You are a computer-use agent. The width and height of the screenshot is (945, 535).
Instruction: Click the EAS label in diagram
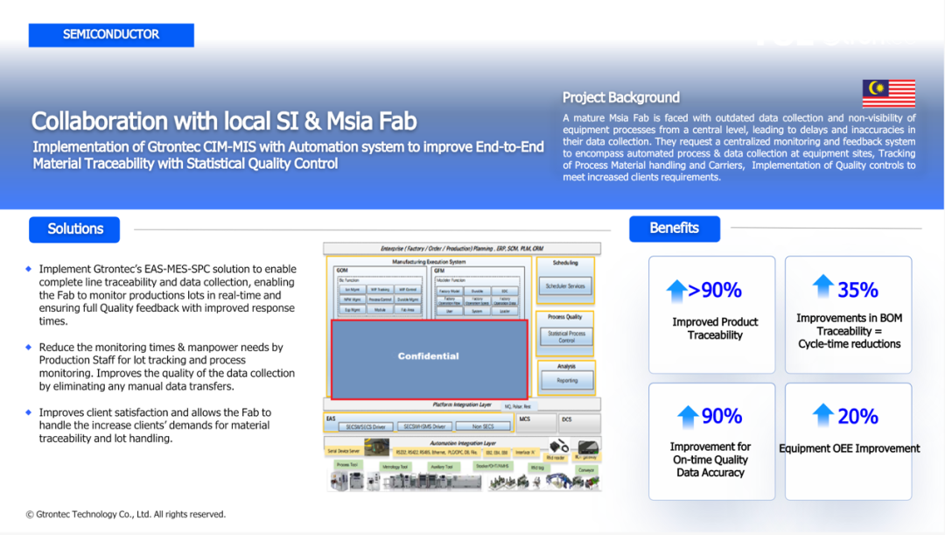click(x=330, y=418)
